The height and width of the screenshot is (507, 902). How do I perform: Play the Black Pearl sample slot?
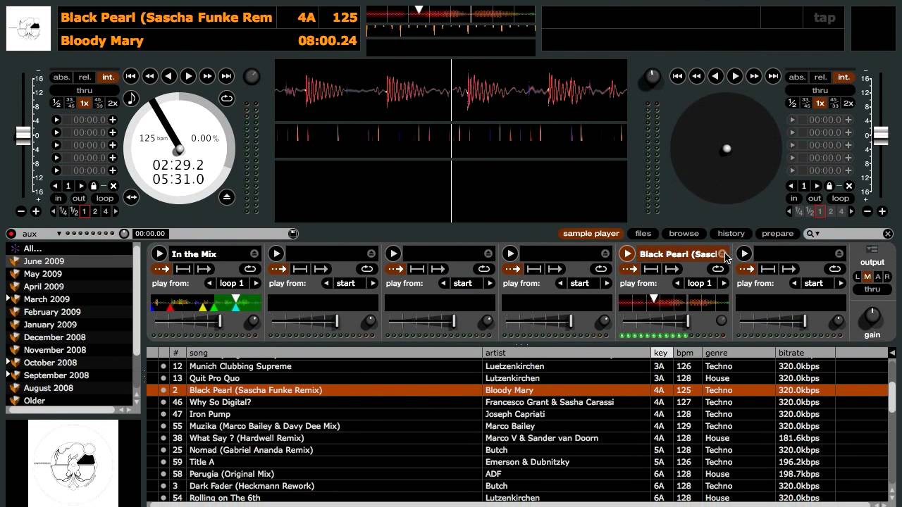(627, 254)
